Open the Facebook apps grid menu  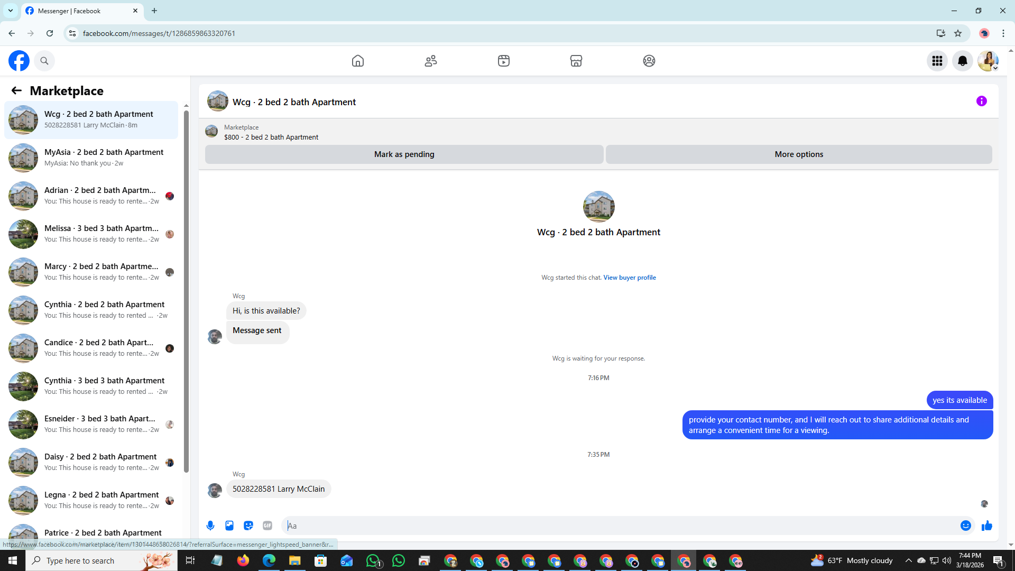click(937, 61)
